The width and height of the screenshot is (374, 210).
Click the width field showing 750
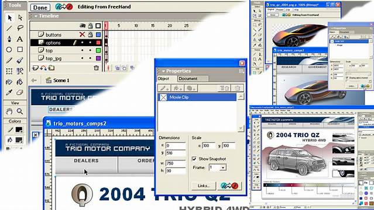(176, 163)
